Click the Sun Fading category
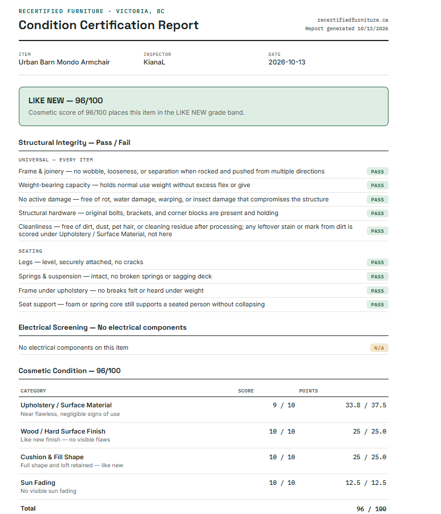The height and width of the screenshot is (514, 441). click(38, 483)
